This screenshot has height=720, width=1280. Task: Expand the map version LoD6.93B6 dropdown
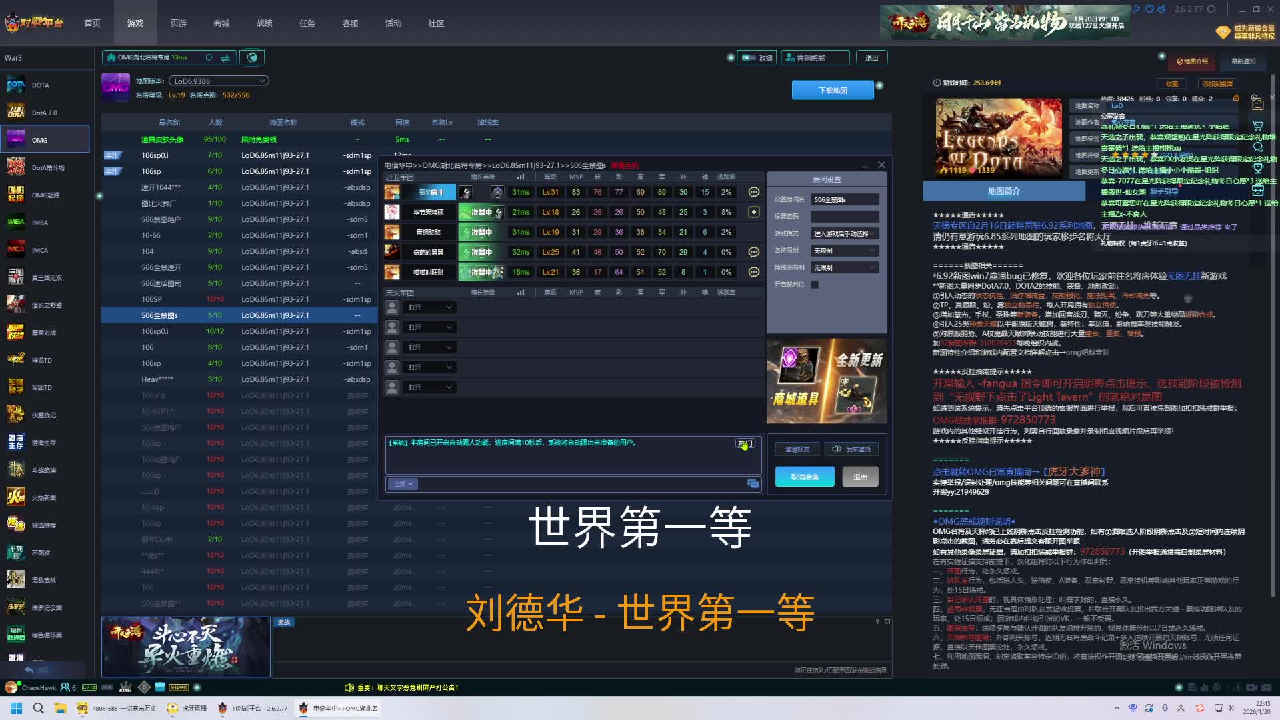click(219, 81)
